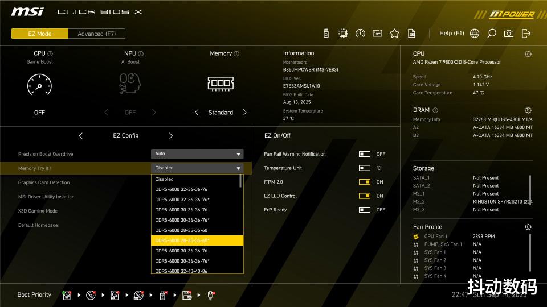Select the Memory Try It ! row label

35,168
